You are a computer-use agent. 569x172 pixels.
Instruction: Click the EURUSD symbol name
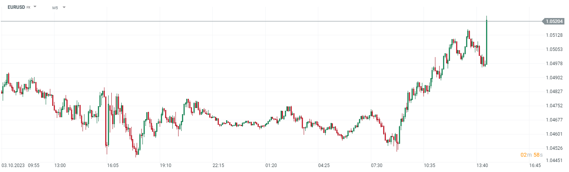[16, 7]
